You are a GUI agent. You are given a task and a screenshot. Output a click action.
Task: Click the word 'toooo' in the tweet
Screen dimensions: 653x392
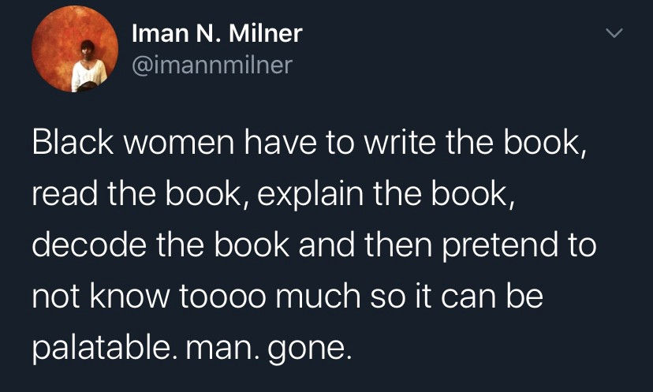pos(222,297)
